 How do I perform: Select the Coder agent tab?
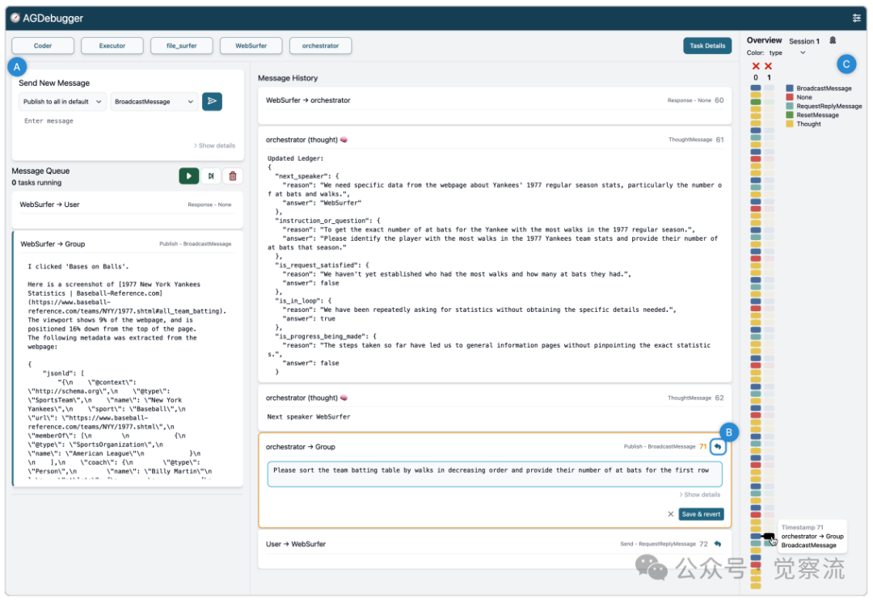(43, 45)
